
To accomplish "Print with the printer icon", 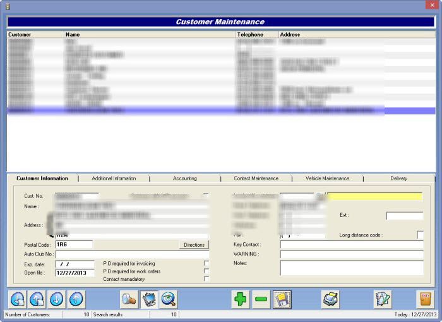I will point(330,299).
